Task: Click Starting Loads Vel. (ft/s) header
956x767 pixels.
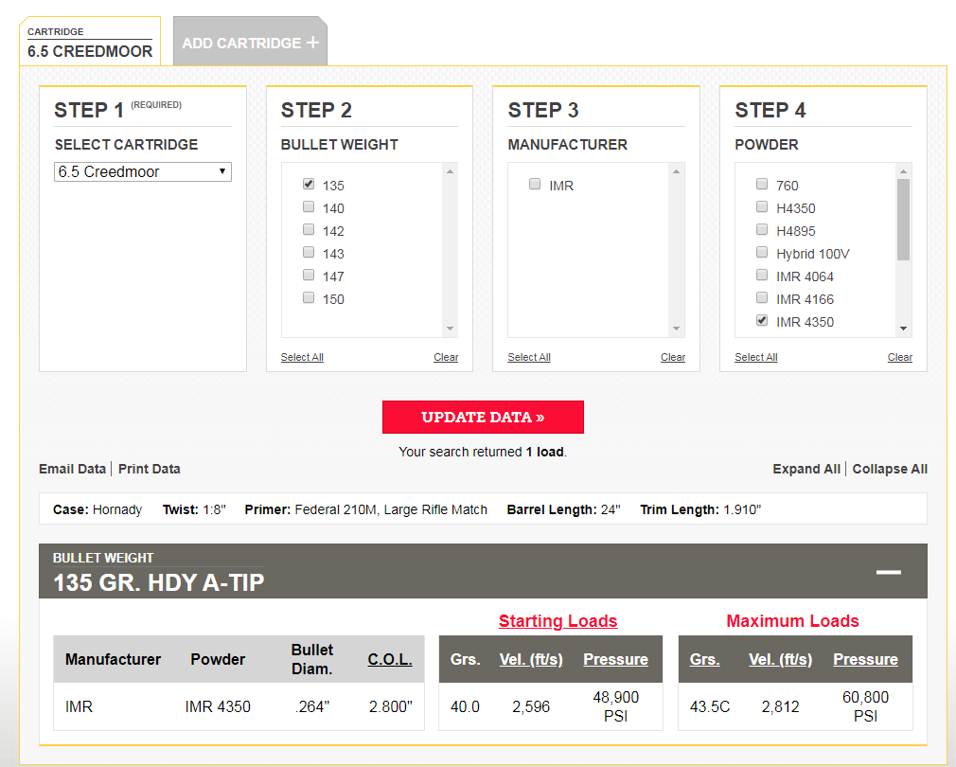Action: tap(531, 659)
